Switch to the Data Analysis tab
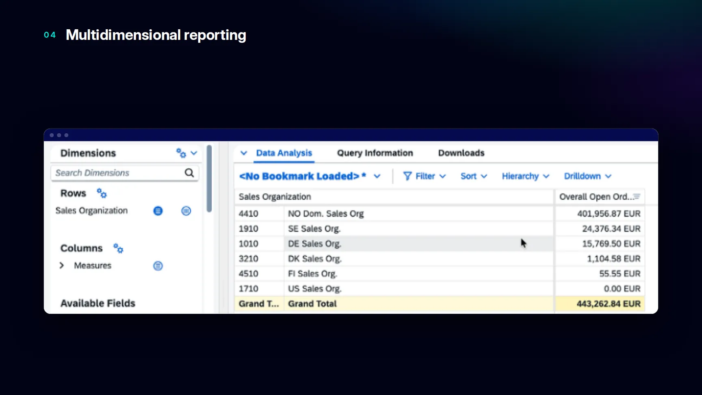 coord(284,153)
